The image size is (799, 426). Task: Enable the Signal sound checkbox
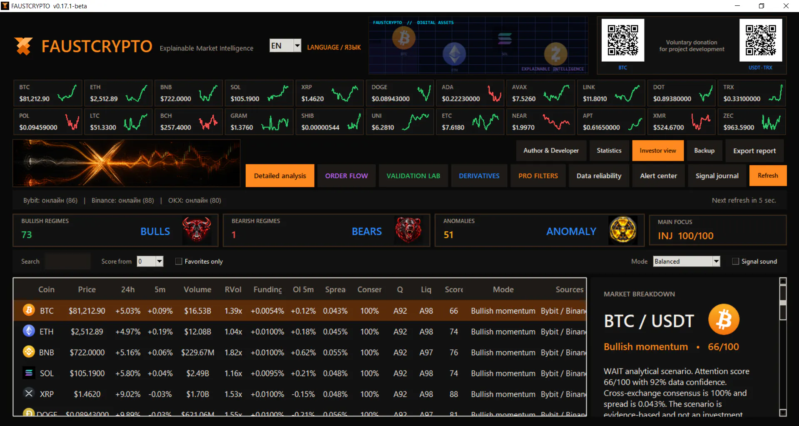click(x=735, y=261)
